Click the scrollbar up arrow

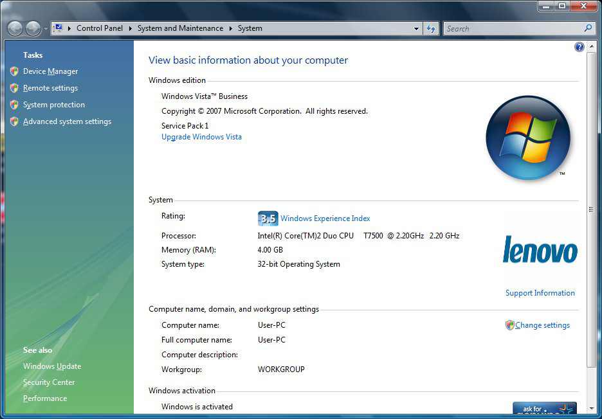[x=591, y=46]
